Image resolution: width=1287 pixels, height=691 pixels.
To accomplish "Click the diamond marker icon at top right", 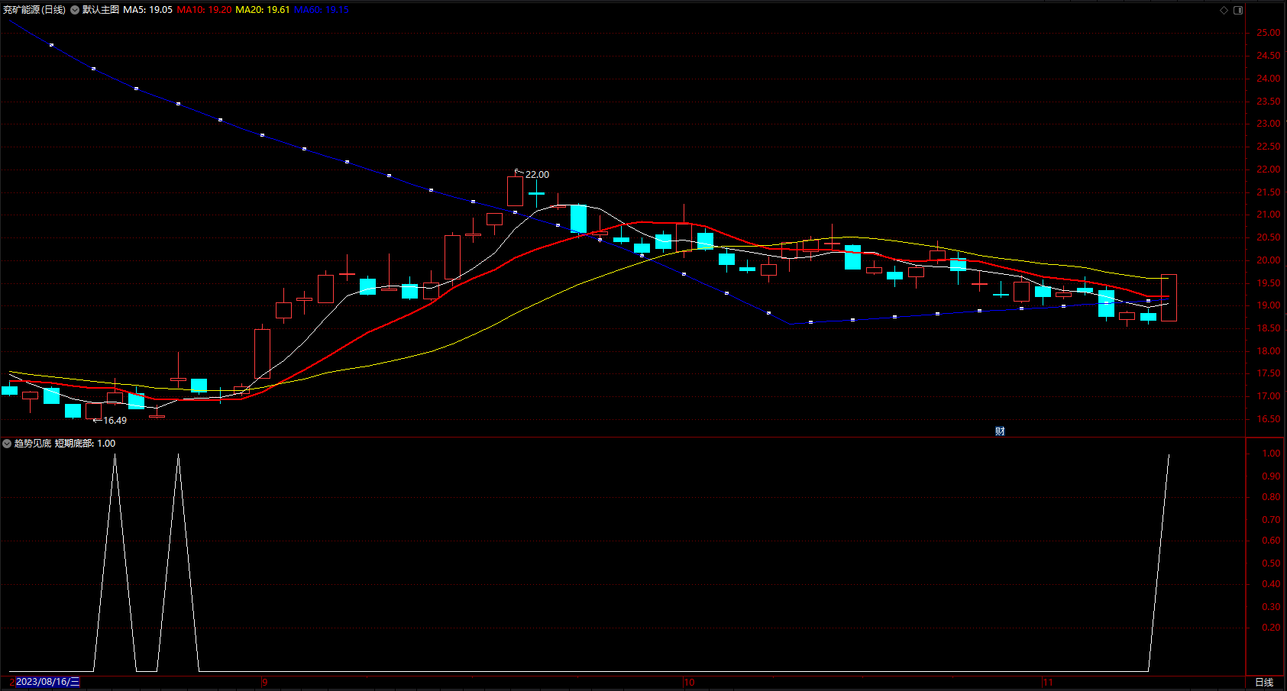I will (1224, 10).
